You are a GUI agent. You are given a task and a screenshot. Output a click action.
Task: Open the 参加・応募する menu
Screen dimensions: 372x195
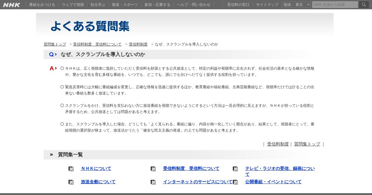click(157, 5)
